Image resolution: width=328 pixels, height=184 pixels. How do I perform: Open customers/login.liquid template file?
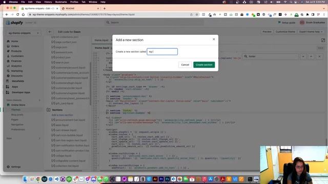point(68,83)
